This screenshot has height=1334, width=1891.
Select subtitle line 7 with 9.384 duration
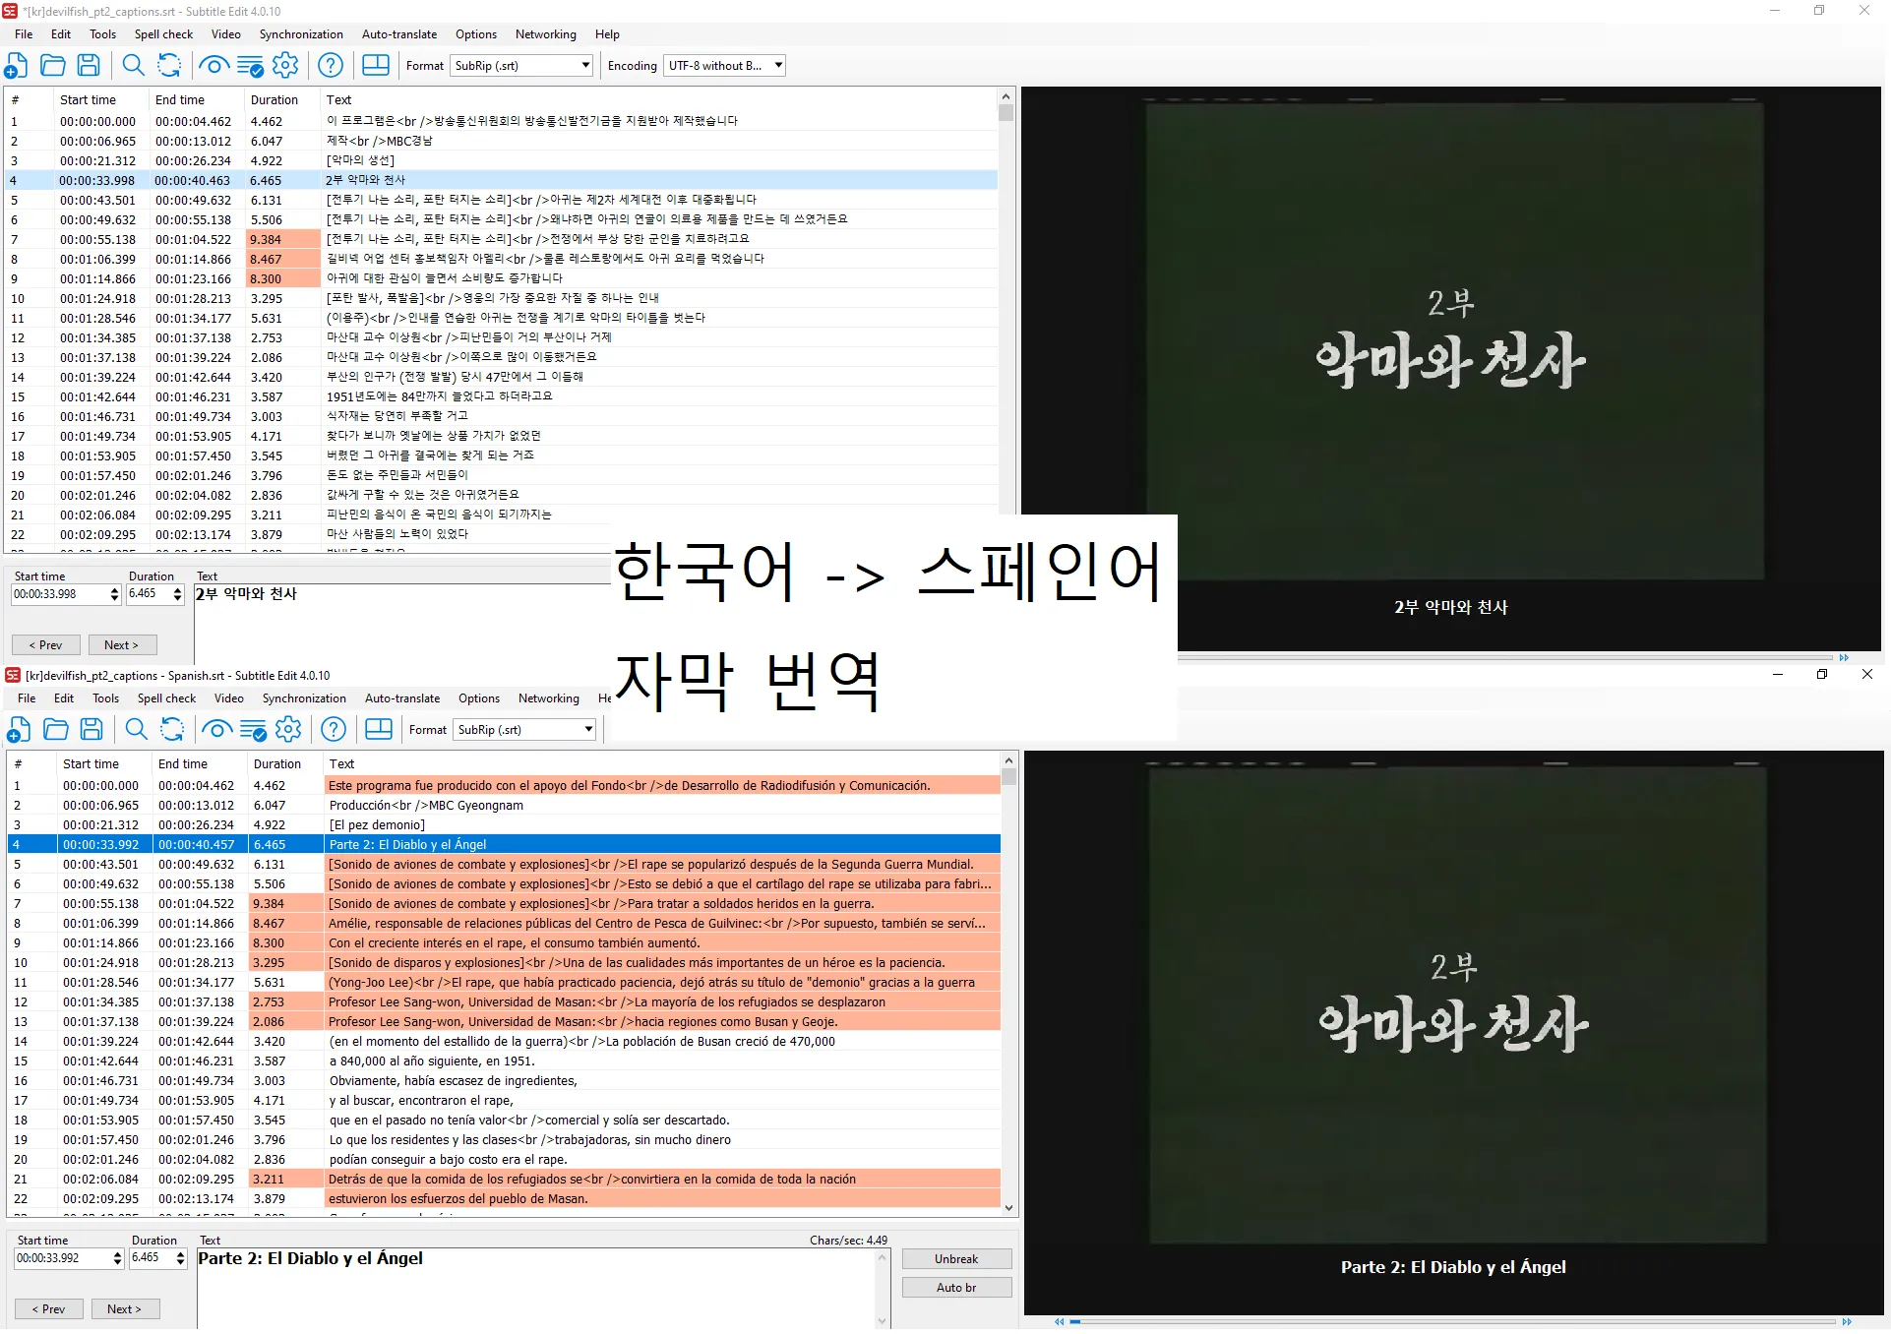[x=492, y=239]
